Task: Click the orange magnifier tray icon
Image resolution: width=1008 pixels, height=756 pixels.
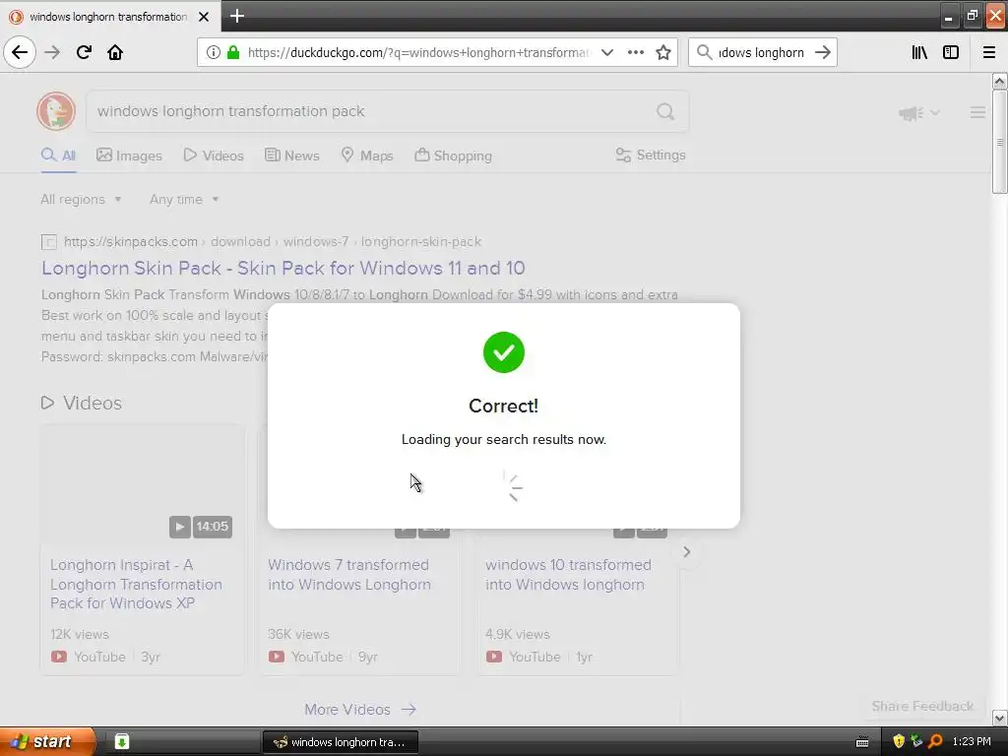Action: point(935,741)
